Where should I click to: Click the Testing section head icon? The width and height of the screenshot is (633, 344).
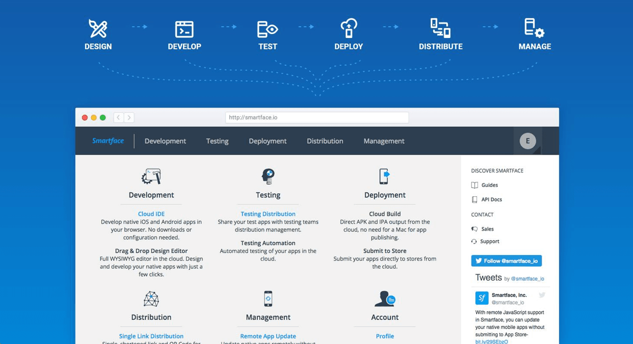pyautogui.click(x=268, y=176)
